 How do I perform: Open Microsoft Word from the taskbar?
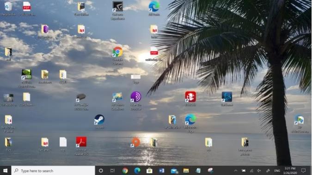(x=162, y=171)
